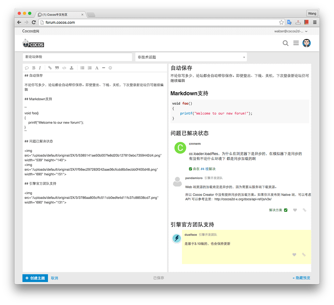This screenshot has width=334, height=305.
Task: Toggle the 解决方案 solution checkbox
Action: (285, 210)
